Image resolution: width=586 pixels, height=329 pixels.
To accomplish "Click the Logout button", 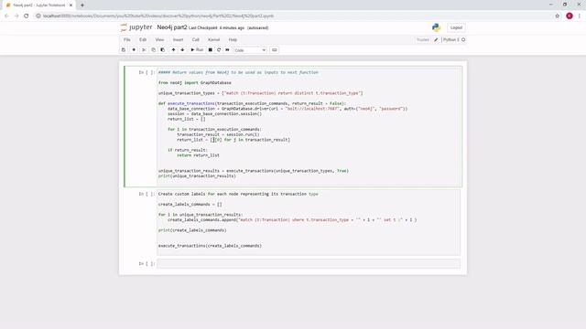I will pyautogui.click(x=456, y=27).
